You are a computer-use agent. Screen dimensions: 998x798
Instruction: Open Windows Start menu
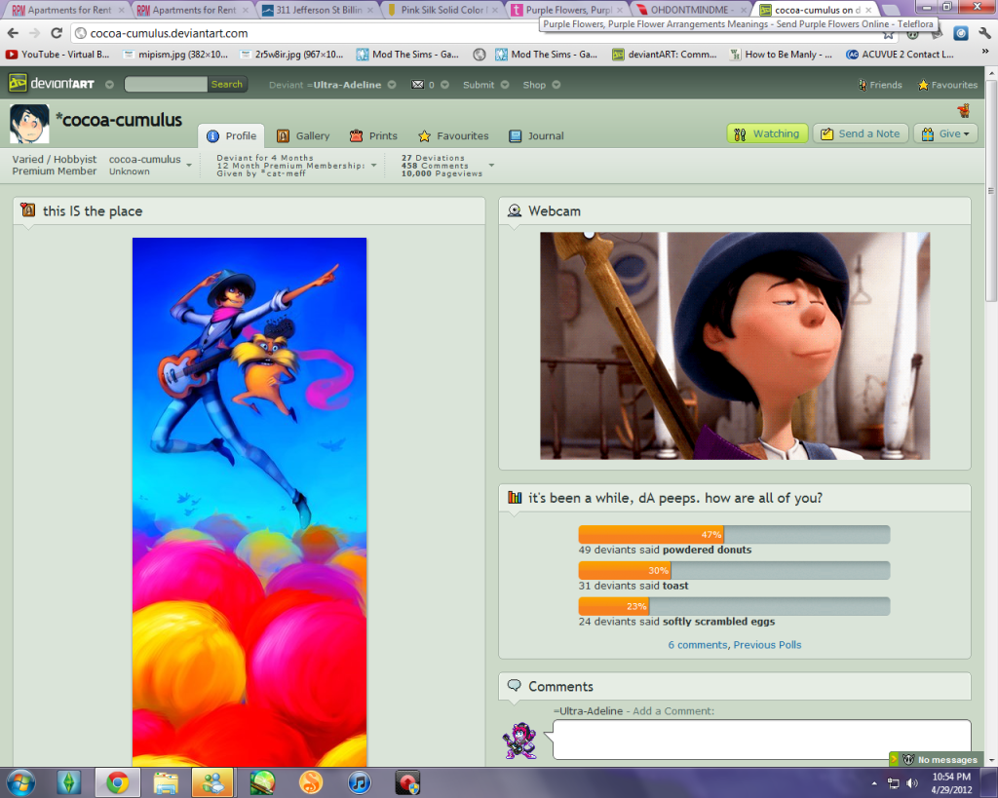coord(20,782)
